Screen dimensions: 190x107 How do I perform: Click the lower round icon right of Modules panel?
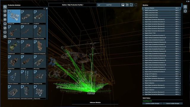point(185,11)
